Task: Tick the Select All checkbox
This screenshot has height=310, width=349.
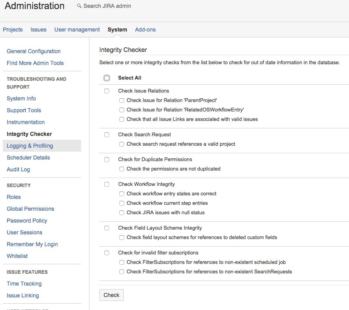Action: point(107,78)
